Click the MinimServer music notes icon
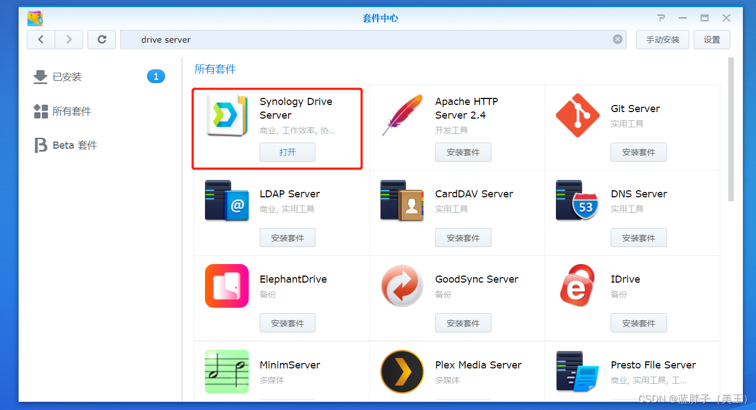The image size is (756, 410). coord(227,372)
